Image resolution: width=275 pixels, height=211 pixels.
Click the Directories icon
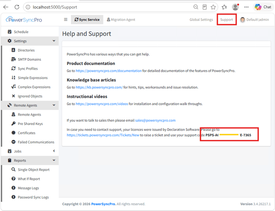(13, 50)
